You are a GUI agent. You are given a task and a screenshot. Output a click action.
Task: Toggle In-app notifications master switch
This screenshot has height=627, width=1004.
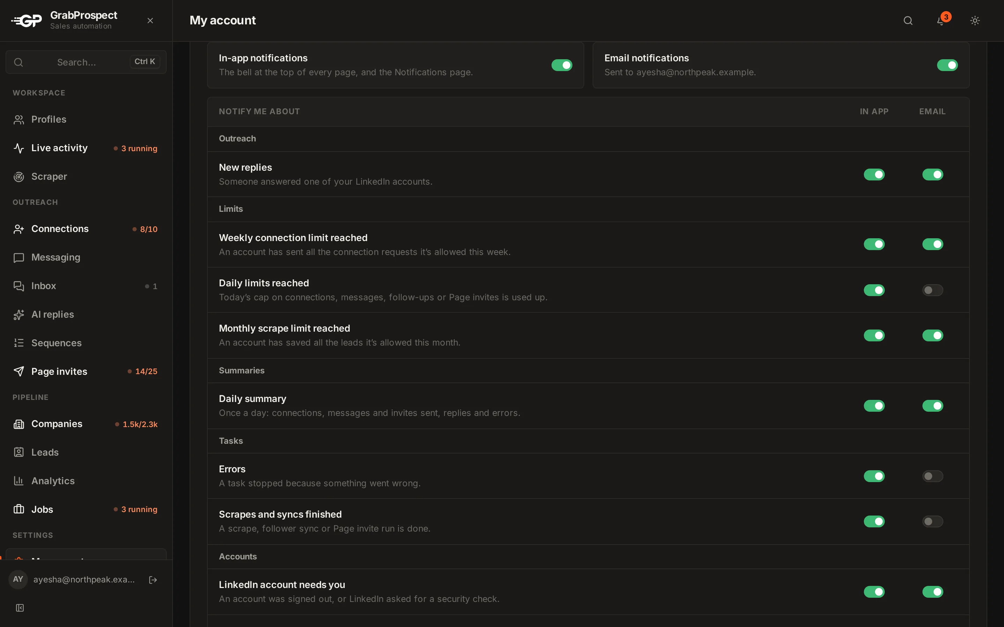click(562, 65)
